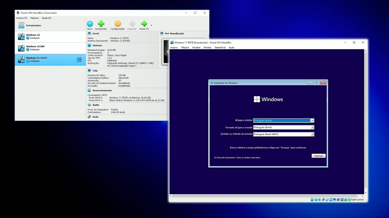Expand the Idioma a instalar dropdown
389x218 pixels.
point(312,121)
